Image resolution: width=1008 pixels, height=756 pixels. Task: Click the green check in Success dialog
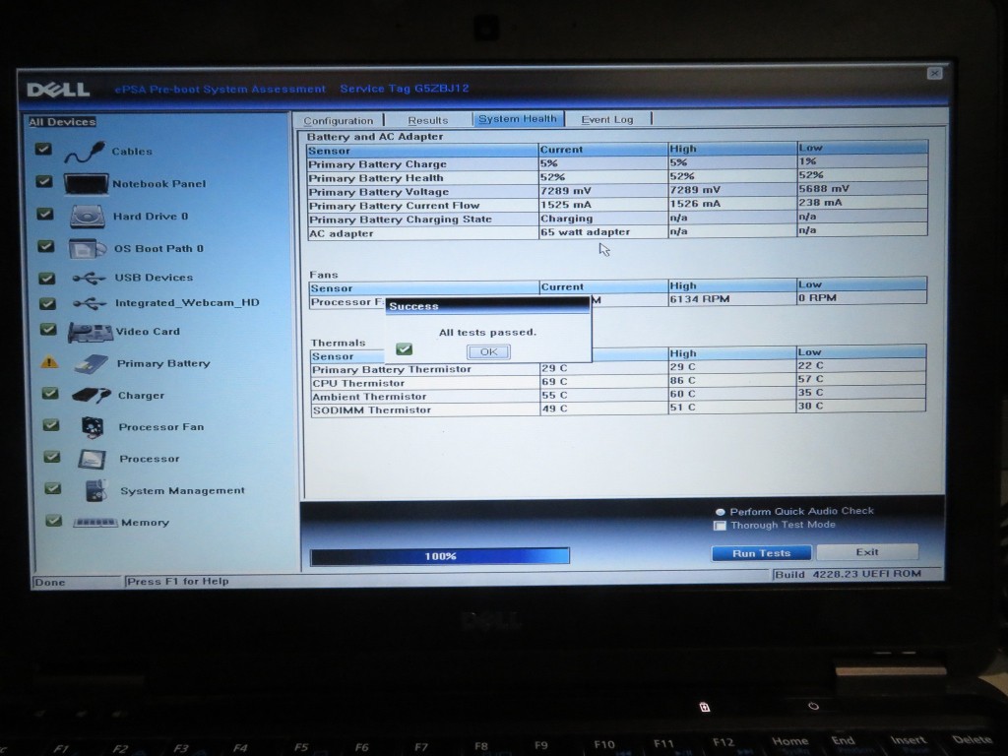pyautogui.click(x=405, y=349)
